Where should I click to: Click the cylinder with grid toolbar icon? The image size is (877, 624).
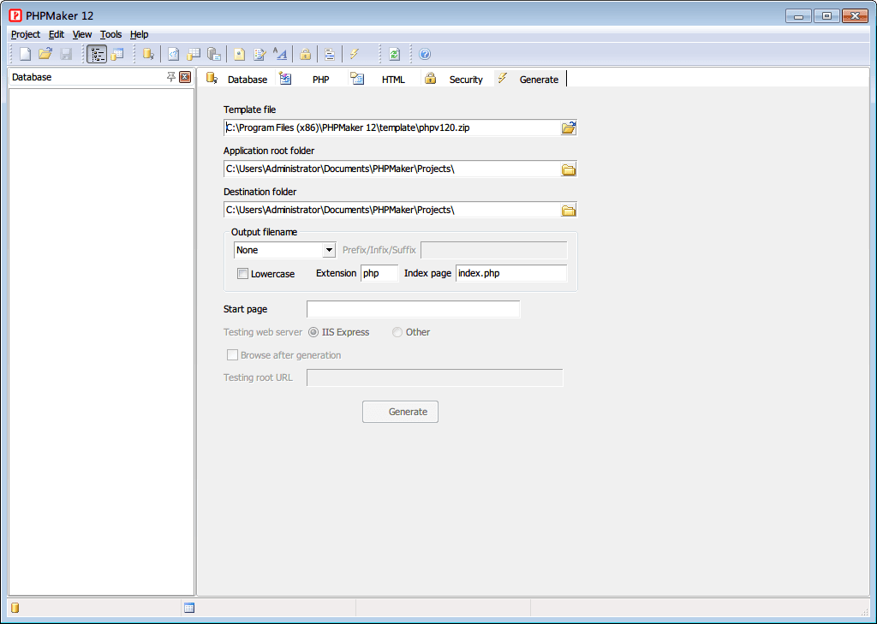click(x=194, y=54)
